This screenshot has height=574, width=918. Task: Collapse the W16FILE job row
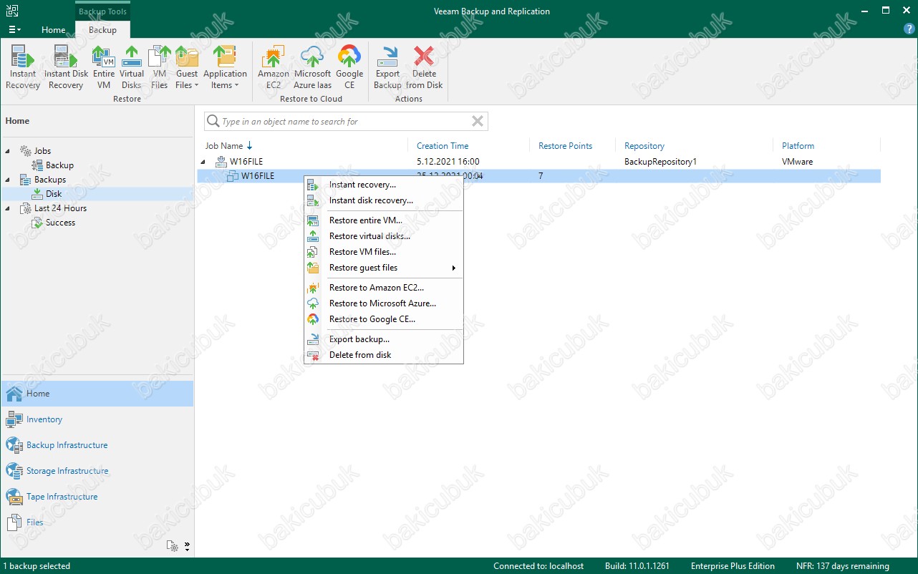[x=203, y=162]
